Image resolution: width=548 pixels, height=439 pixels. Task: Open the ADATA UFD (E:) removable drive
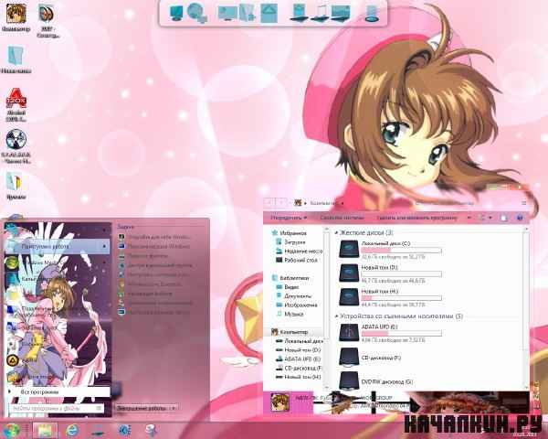[x=349, y=333]
